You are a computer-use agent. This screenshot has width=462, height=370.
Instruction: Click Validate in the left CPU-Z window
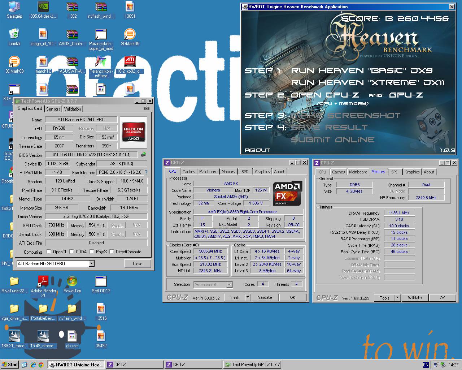coord(265,297)
